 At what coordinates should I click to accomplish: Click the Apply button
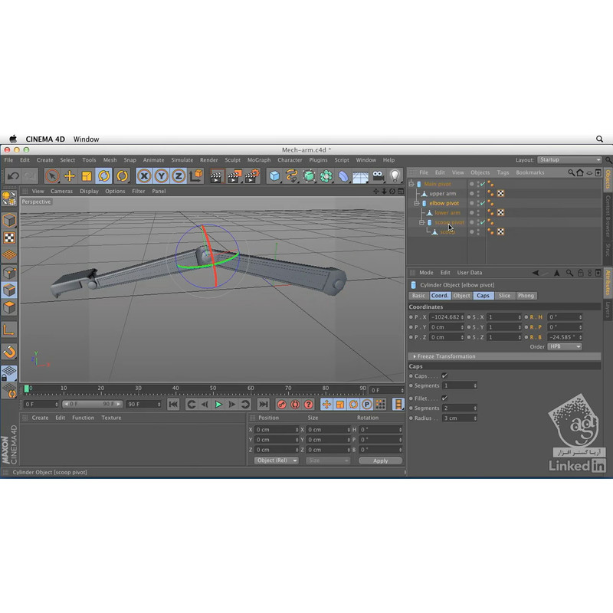point(380,461)
